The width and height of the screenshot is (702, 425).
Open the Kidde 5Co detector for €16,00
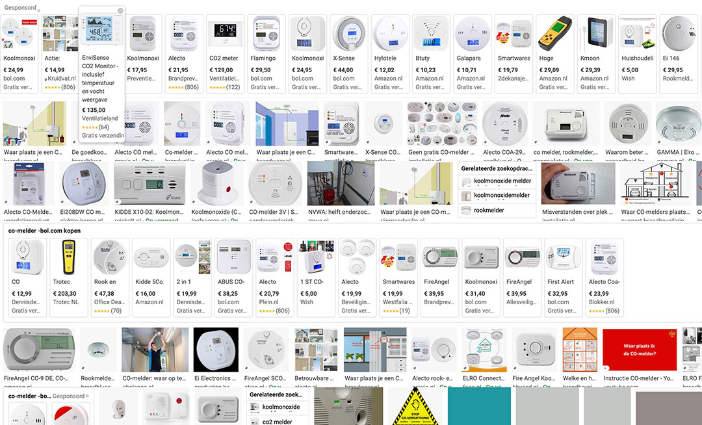pos(151,277)
